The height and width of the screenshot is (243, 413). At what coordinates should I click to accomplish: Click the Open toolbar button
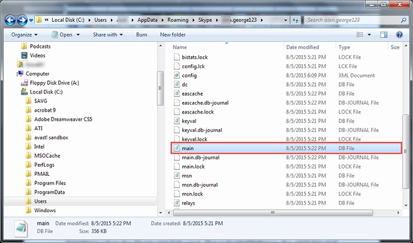[x=62, y=35]
